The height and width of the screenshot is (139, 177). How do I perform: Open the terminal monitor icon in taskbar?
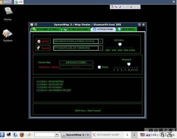9,135
